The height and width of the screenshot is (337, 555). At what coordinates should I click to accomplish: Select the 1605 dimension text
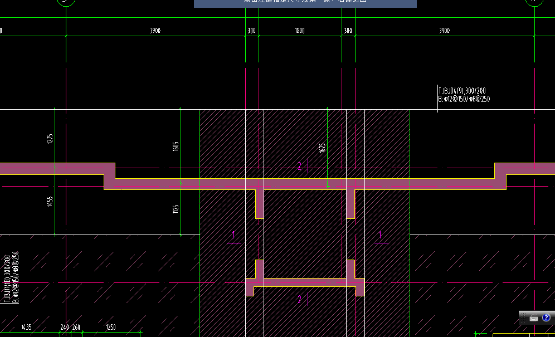pos(176,146)
